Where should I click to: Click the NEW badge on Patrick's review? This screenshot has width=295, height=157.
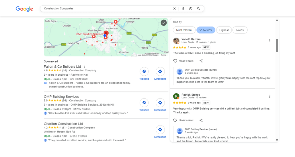(x=206, y=103)
